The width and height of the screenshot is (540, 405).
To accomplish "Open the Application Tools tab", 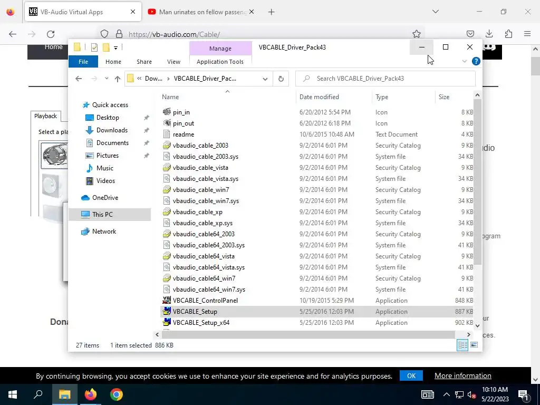I will pos(220,62).
